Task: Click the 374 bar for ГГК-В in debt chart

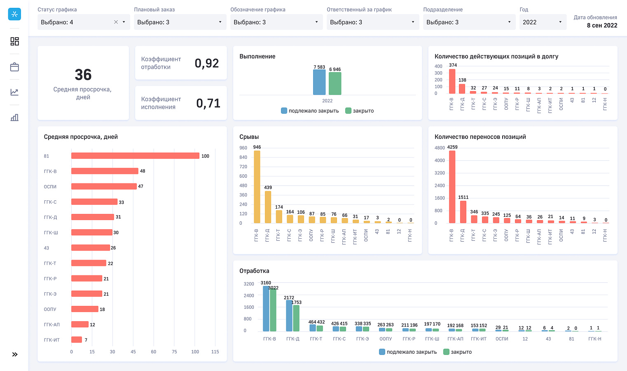Action: click(452, 81)
